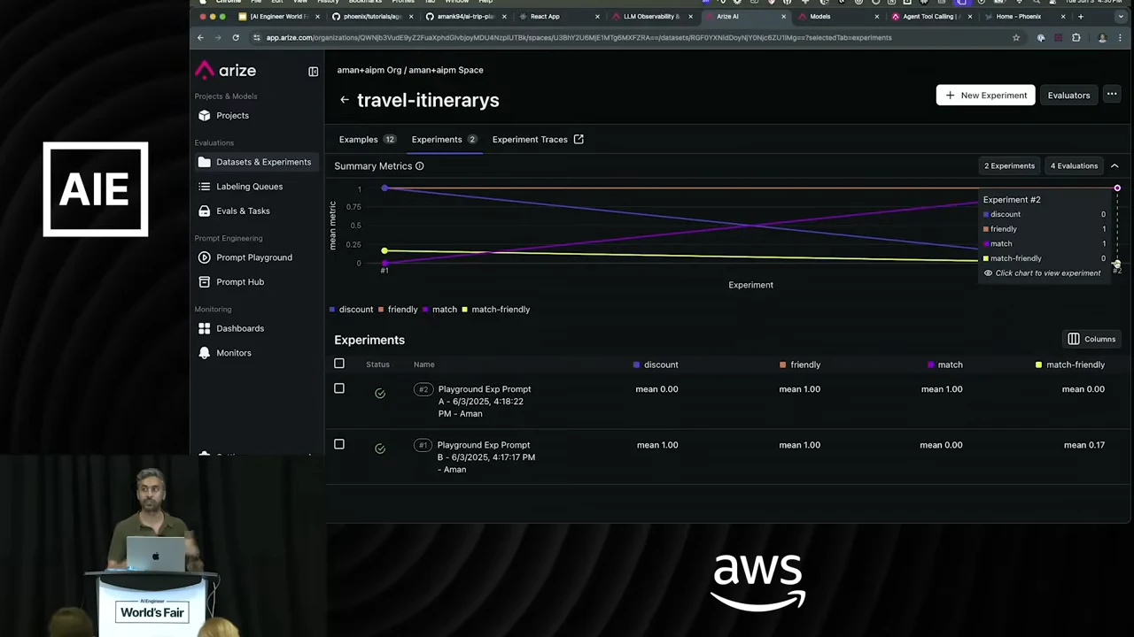Bookmark this page star icon
The width and height of the screenshot is (1134, 637).
click(x=1016, y=38)
